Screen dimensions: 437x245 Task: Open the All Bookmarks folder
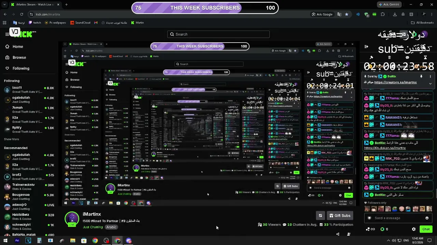(422, 23)
